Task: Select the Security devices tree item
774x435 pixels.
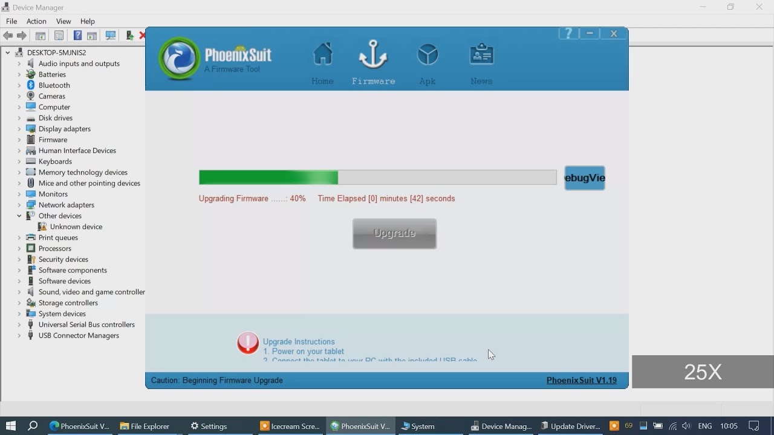Action: coord(63,259)
